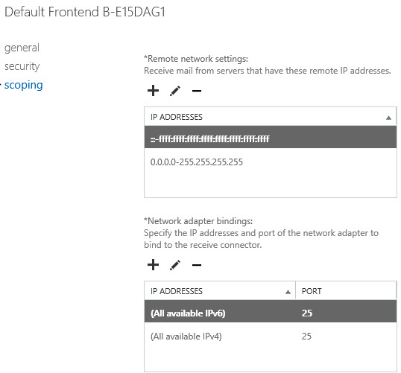This screenshot has width=401, height=373.
Task: Add a new remote IP address entry
Action: [x=153, y=90]
